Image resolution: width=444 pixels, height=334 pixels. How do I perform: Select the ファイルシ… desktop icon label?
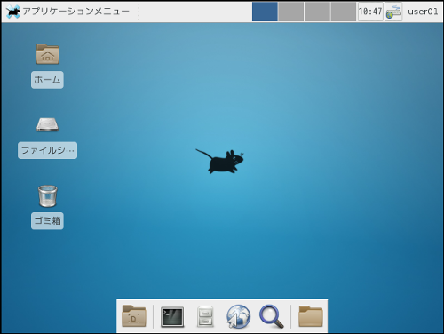47,150
